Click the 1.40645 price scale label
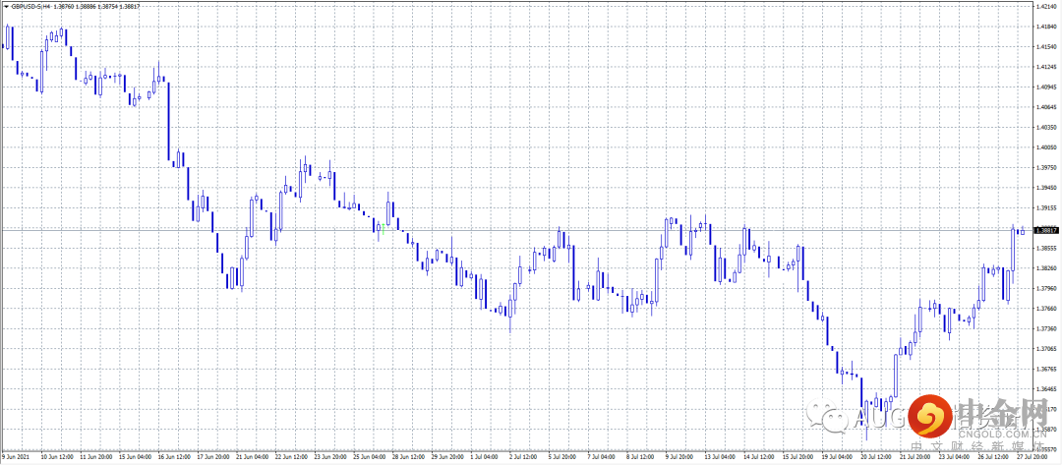Viewport: 1062px width, 465px height. pyautogui.click(x=1045, y=107)
